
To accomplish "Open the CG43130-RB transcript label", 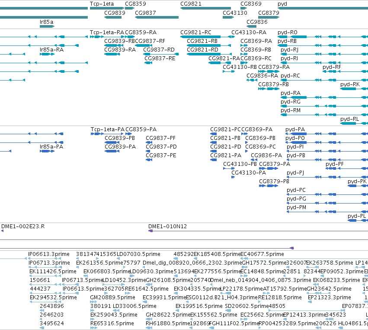I will [x=240, y=67].
